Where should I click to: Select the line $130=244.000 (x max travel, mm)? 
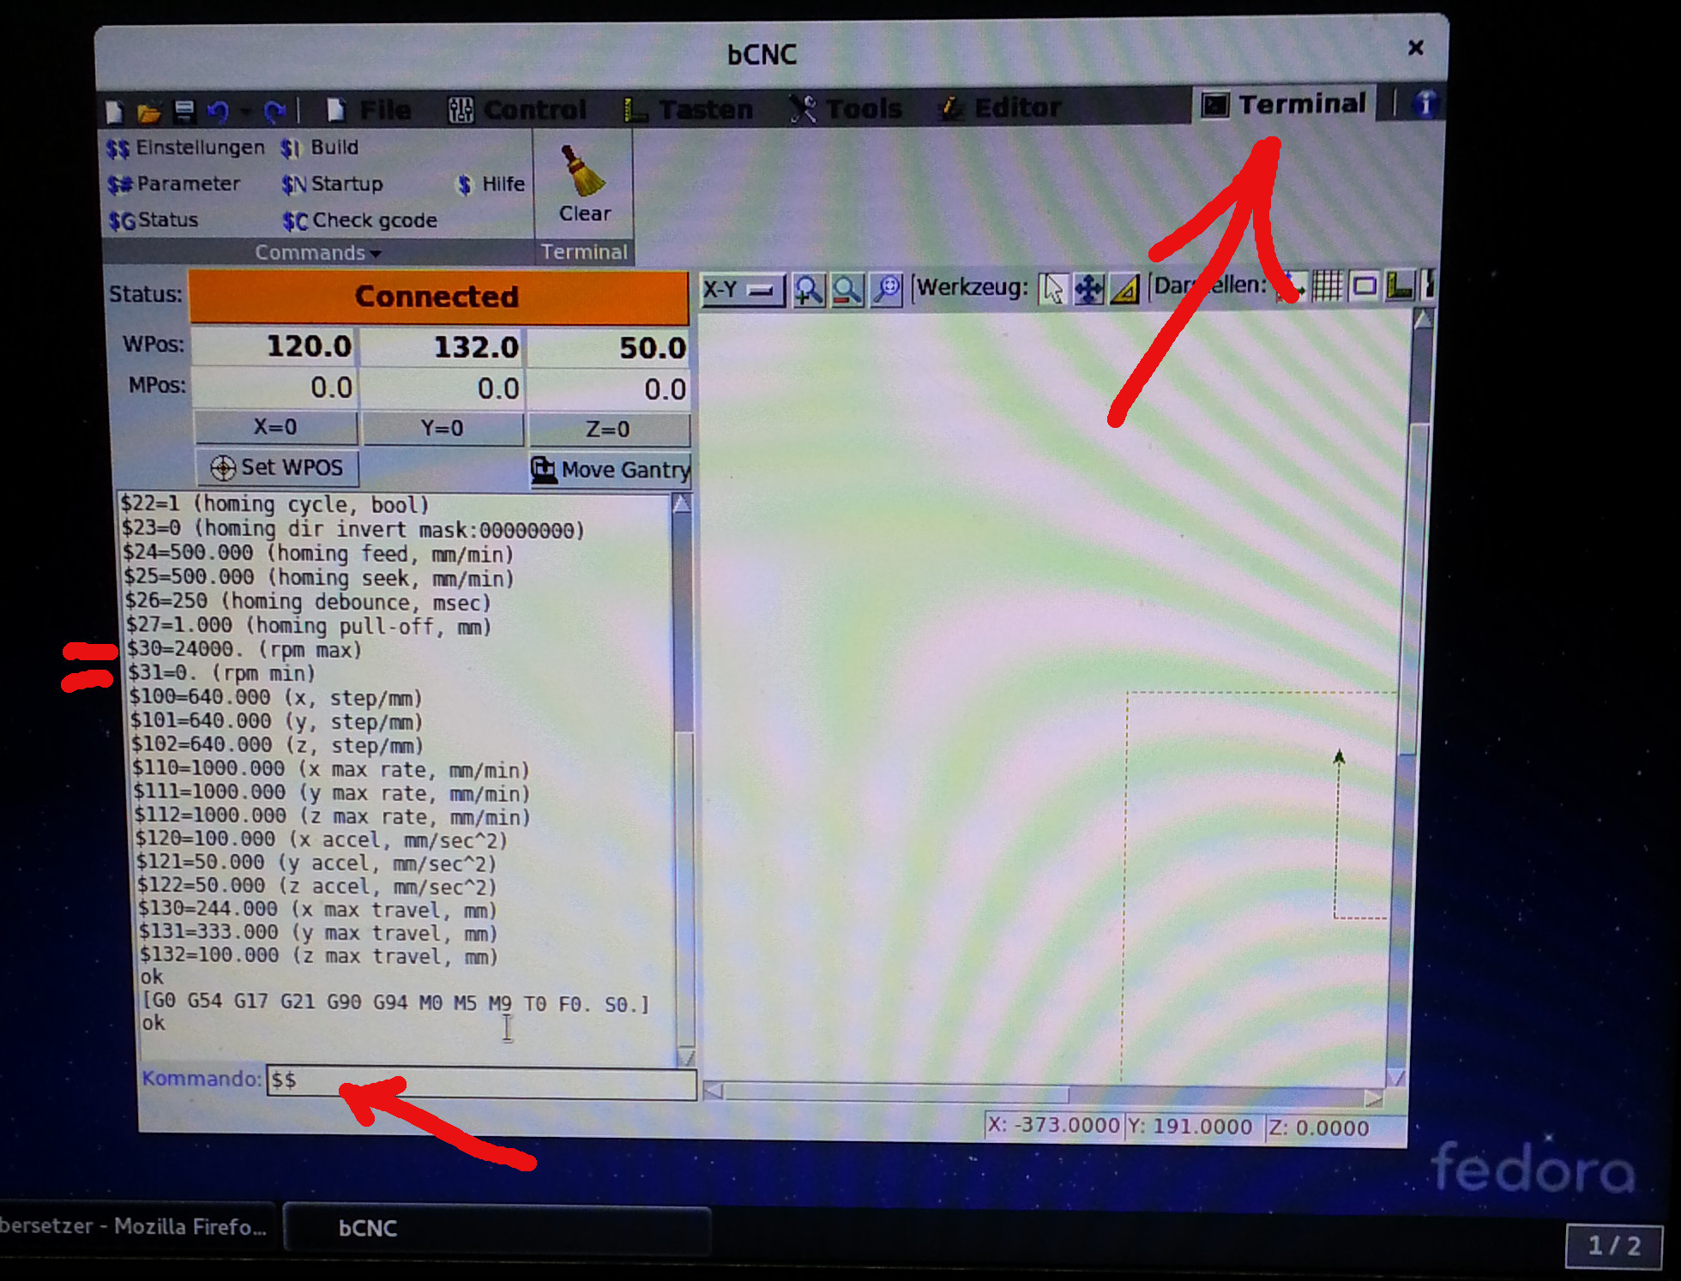coord(317,910)
